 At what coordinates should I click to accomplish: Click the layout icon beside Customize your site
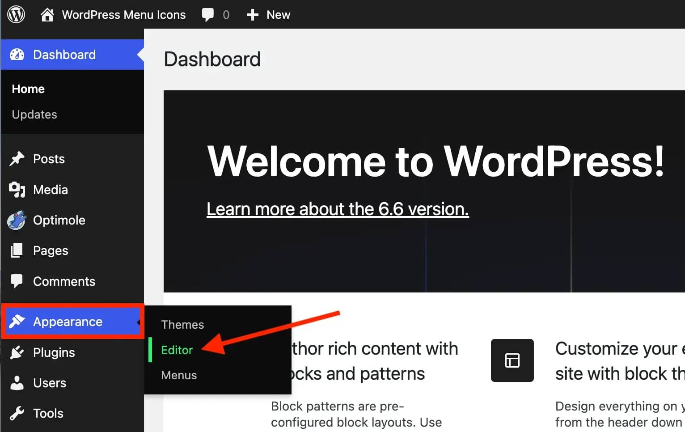[512, 360]
